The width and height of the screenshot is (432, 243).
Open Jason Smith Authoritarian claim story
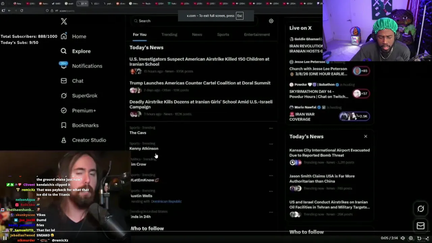tap(330, 183)
